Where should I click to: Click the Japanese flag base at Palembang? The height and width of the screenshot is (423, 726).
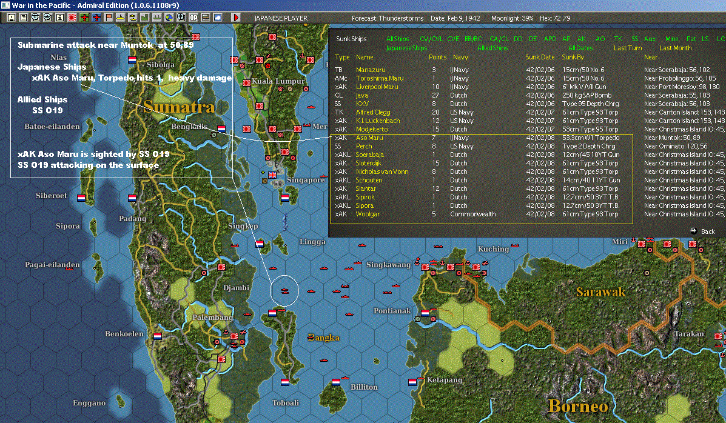click(234, 336)
